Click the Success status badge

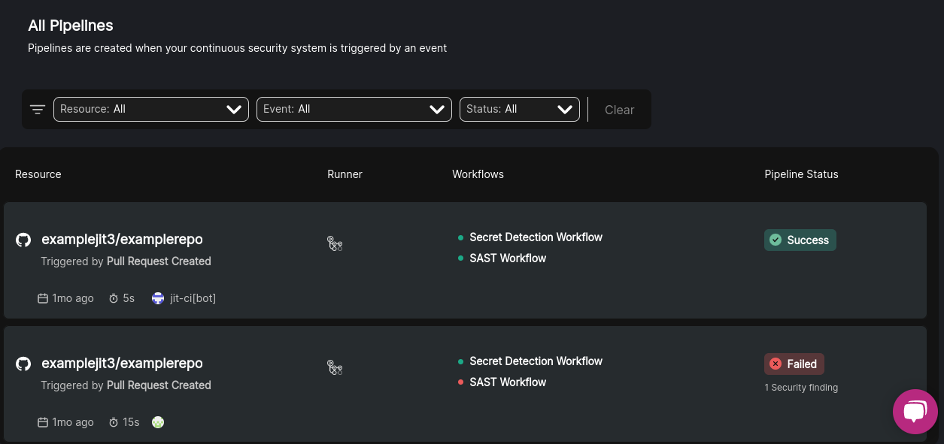tap(800, 240)
